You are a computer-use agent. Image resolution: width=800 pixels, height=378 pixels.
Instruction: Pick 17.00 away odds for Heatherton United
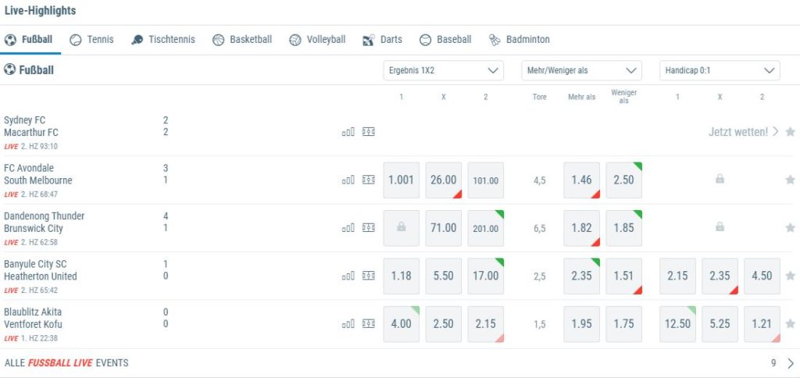[485, 276]
